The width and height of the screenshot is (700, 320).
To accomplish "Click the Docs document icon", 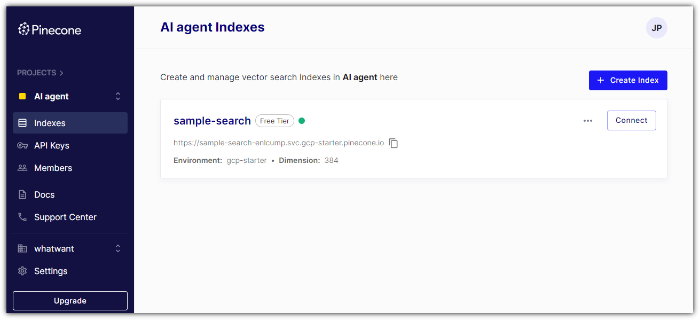I will pyautogui.click(x=22, y=194).
